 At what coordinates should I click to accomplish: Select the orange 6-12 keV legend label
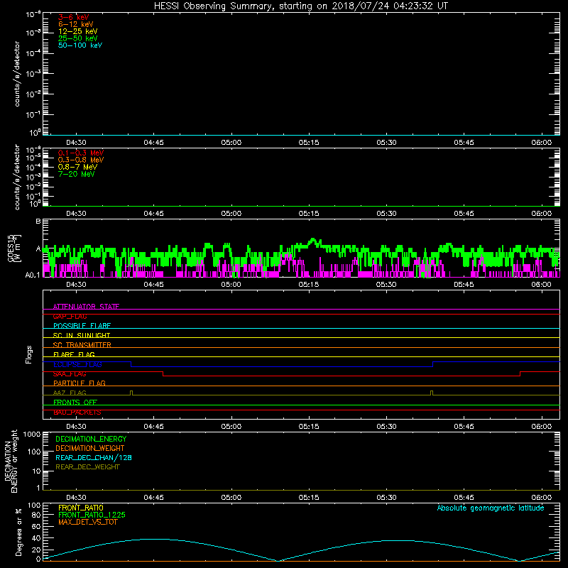75,24
